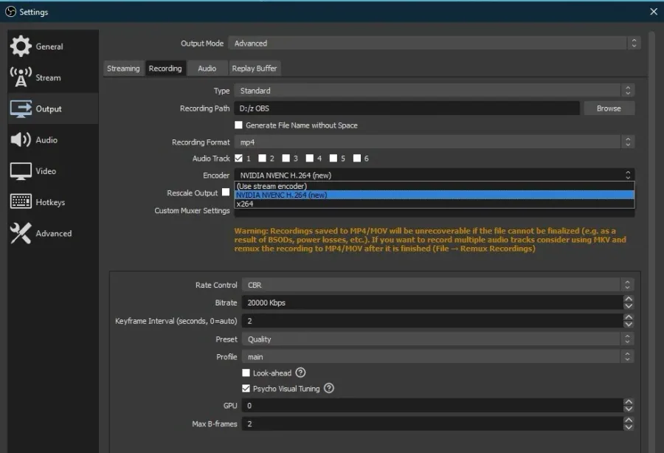Image resolution: width=664 pixels, height=453 pixels.
Task: Toggle the Look-ahead checkbox
Action: click(x=246, y=373)
